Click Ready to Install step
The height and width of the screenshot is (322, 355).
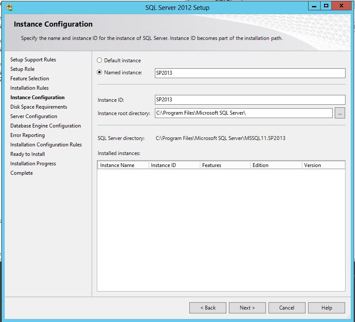(x=28, y=154)
